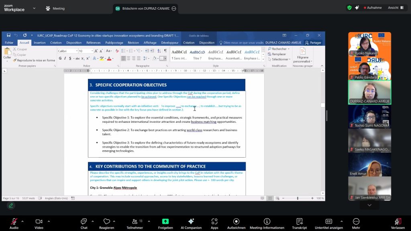The image size is (411, 231).
Task: Open the Transkript panel
Action: coord(299,222)
